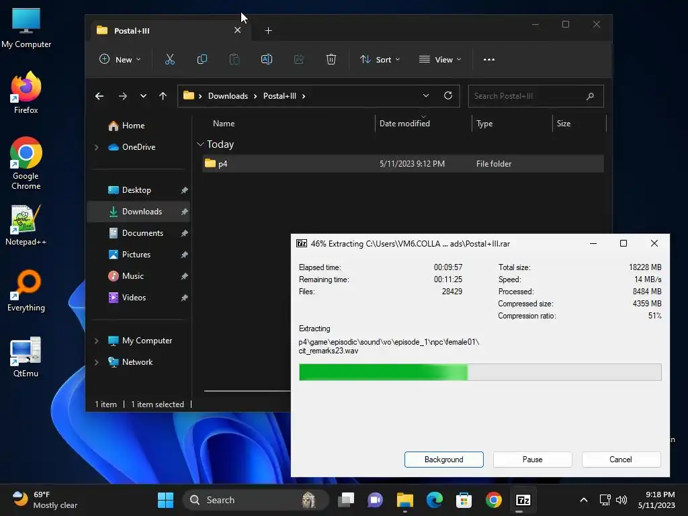Click the Cut scissors icon
The image size is (688, 516).
click(170, 59)
